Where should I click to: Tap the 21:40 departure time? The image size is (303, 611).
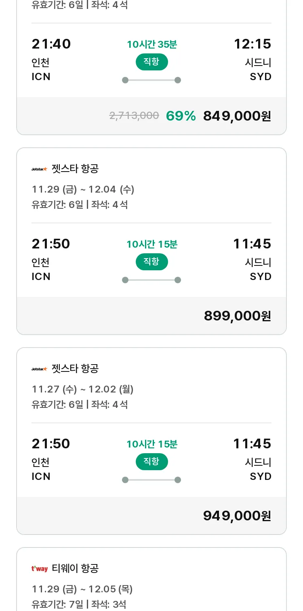(x=51, y=44)
